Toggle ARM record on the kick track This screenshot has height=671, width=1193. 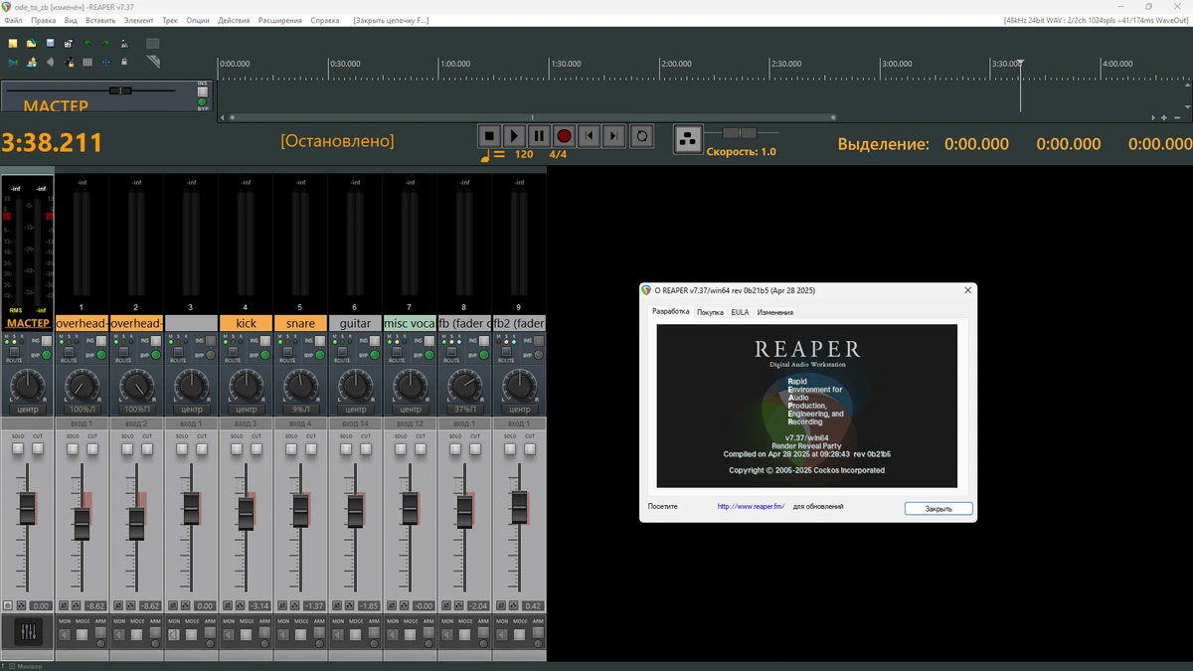(x=264, y=633)
